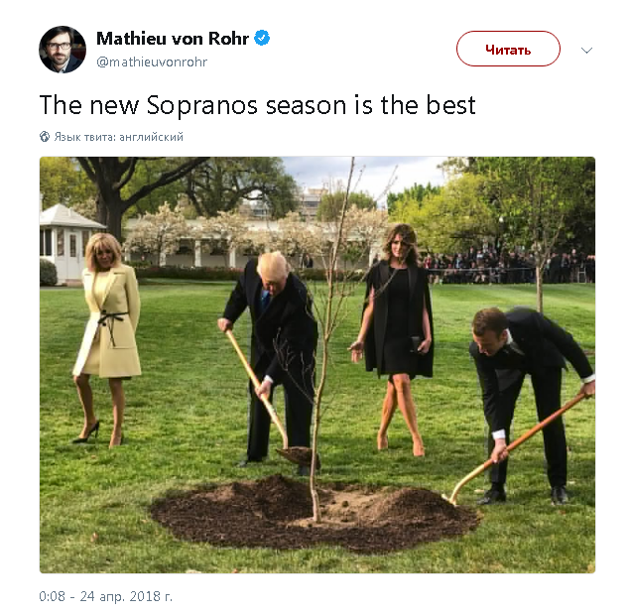Click the word best in the tweet
The image size is (630, 615).
tap(450, 105)
